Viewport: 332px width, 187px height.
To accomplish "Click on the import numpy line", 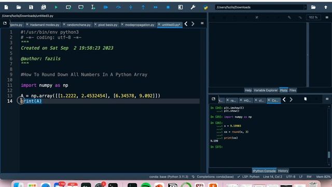I will tap(45, 85).
